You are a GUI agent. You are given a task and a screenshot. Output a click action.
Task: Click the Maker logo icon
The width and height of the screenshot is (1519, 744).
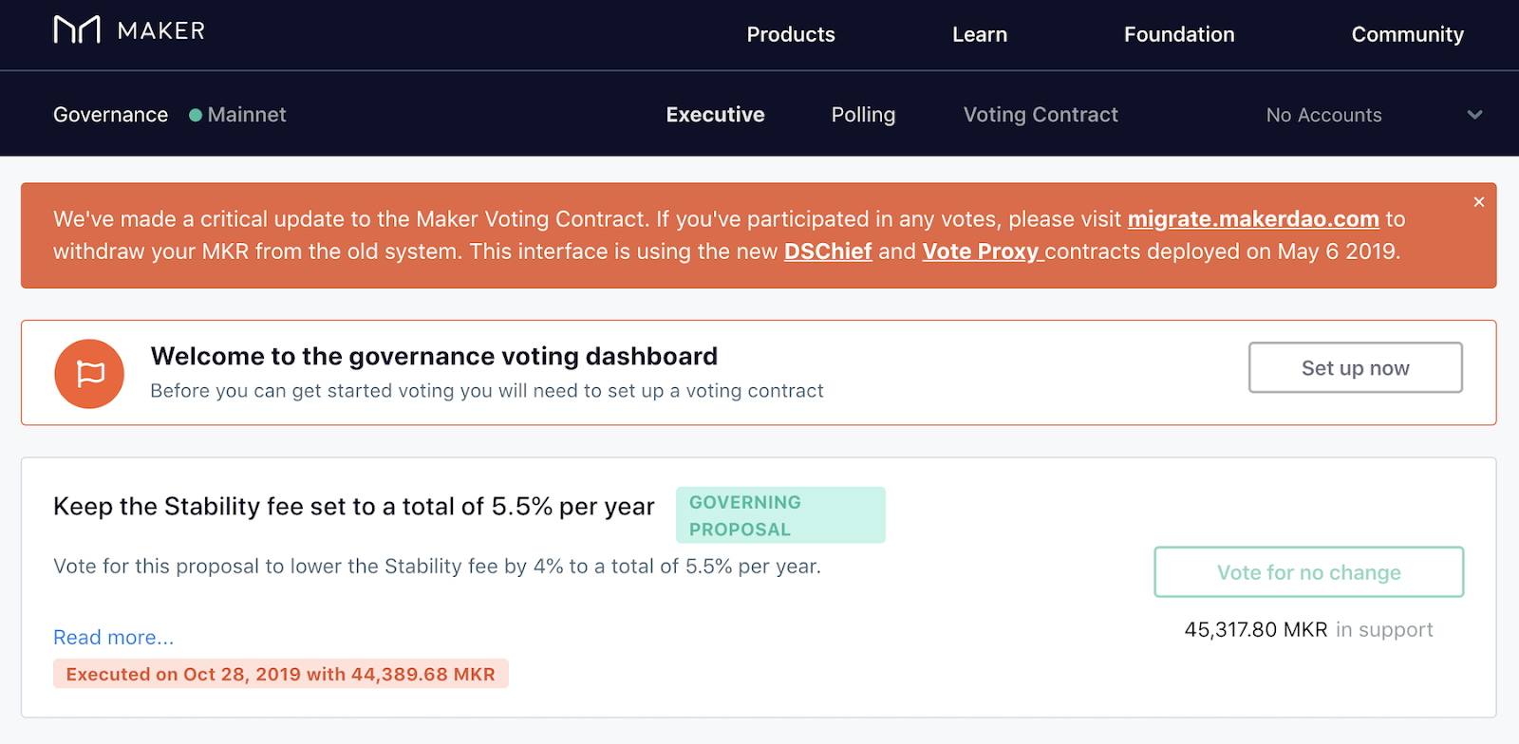[x=77, y=30]
